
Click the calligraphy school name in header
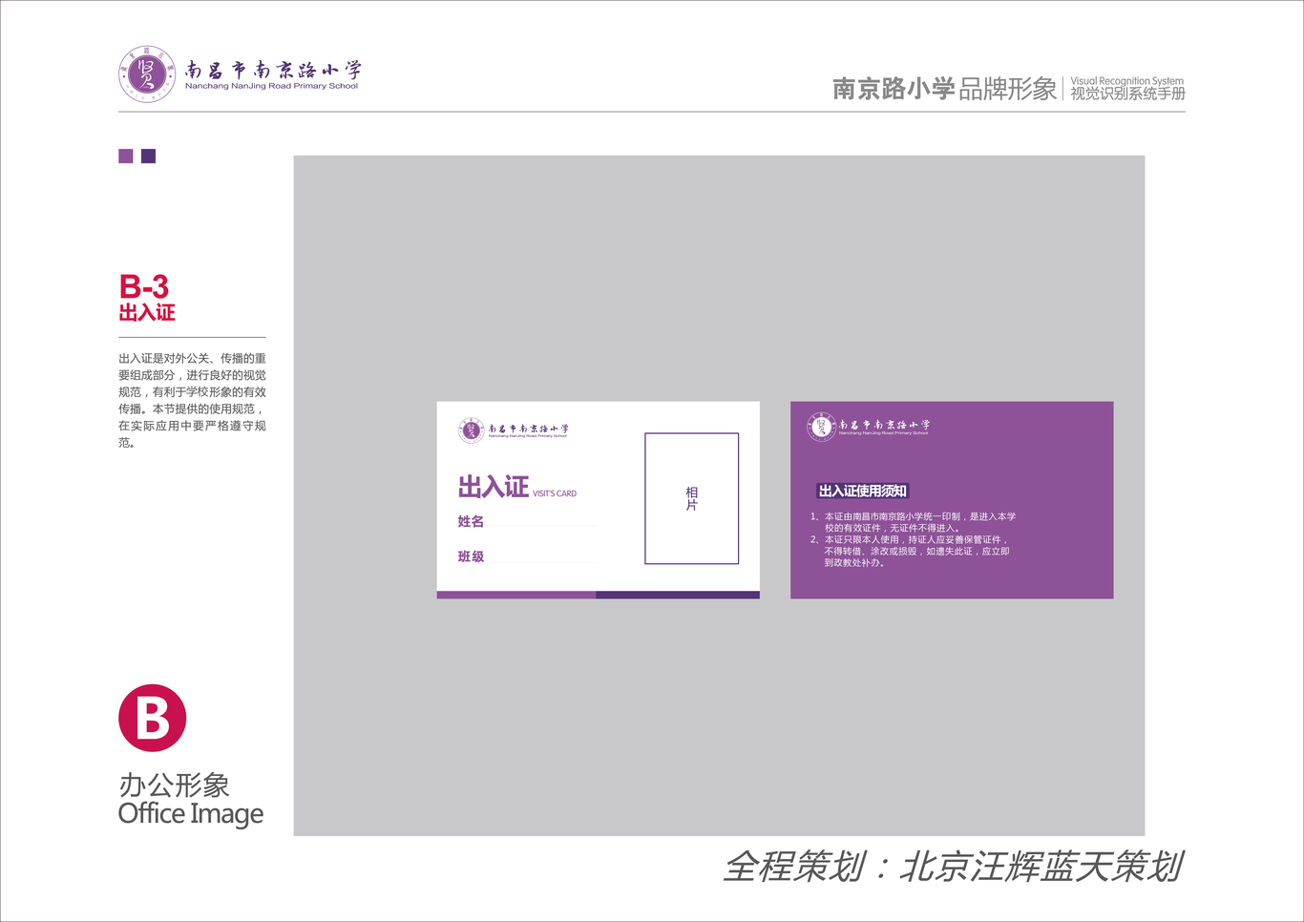pos(273,70)
